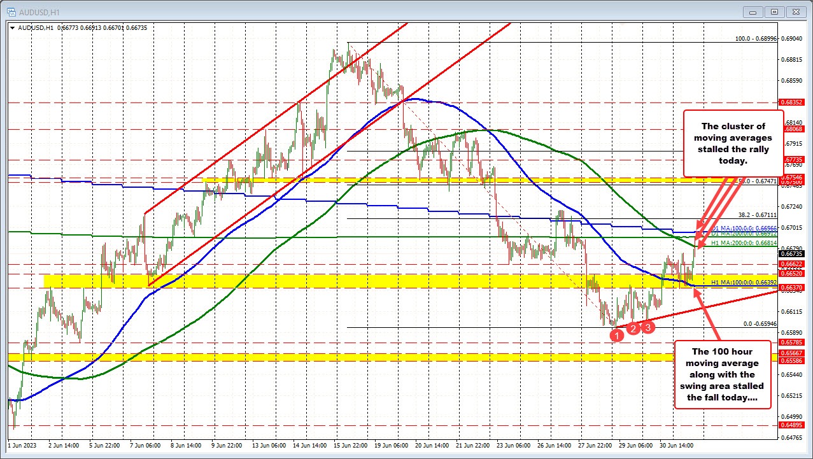The image size is (813, 459).
Task: Click the 0.65785 red axis label
Action: pos(792,342)
